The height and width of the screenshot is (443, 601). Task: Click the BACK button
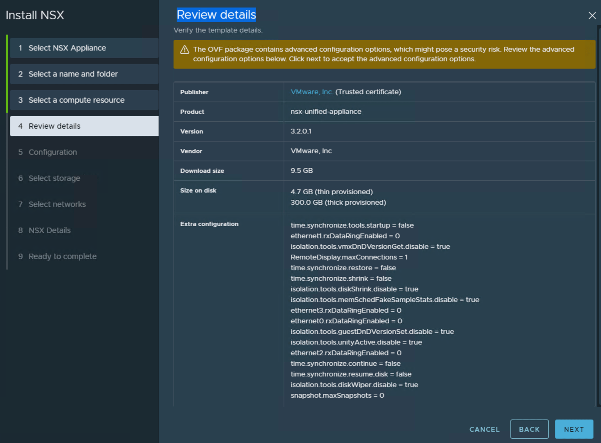(529, 429)
